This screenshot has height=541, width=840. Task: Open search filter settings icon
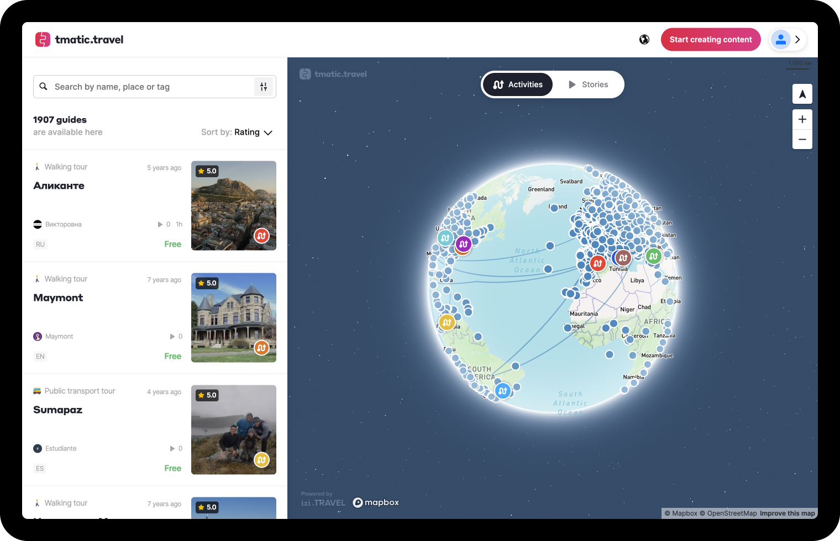pyautogui.click(x=264, y=87)
